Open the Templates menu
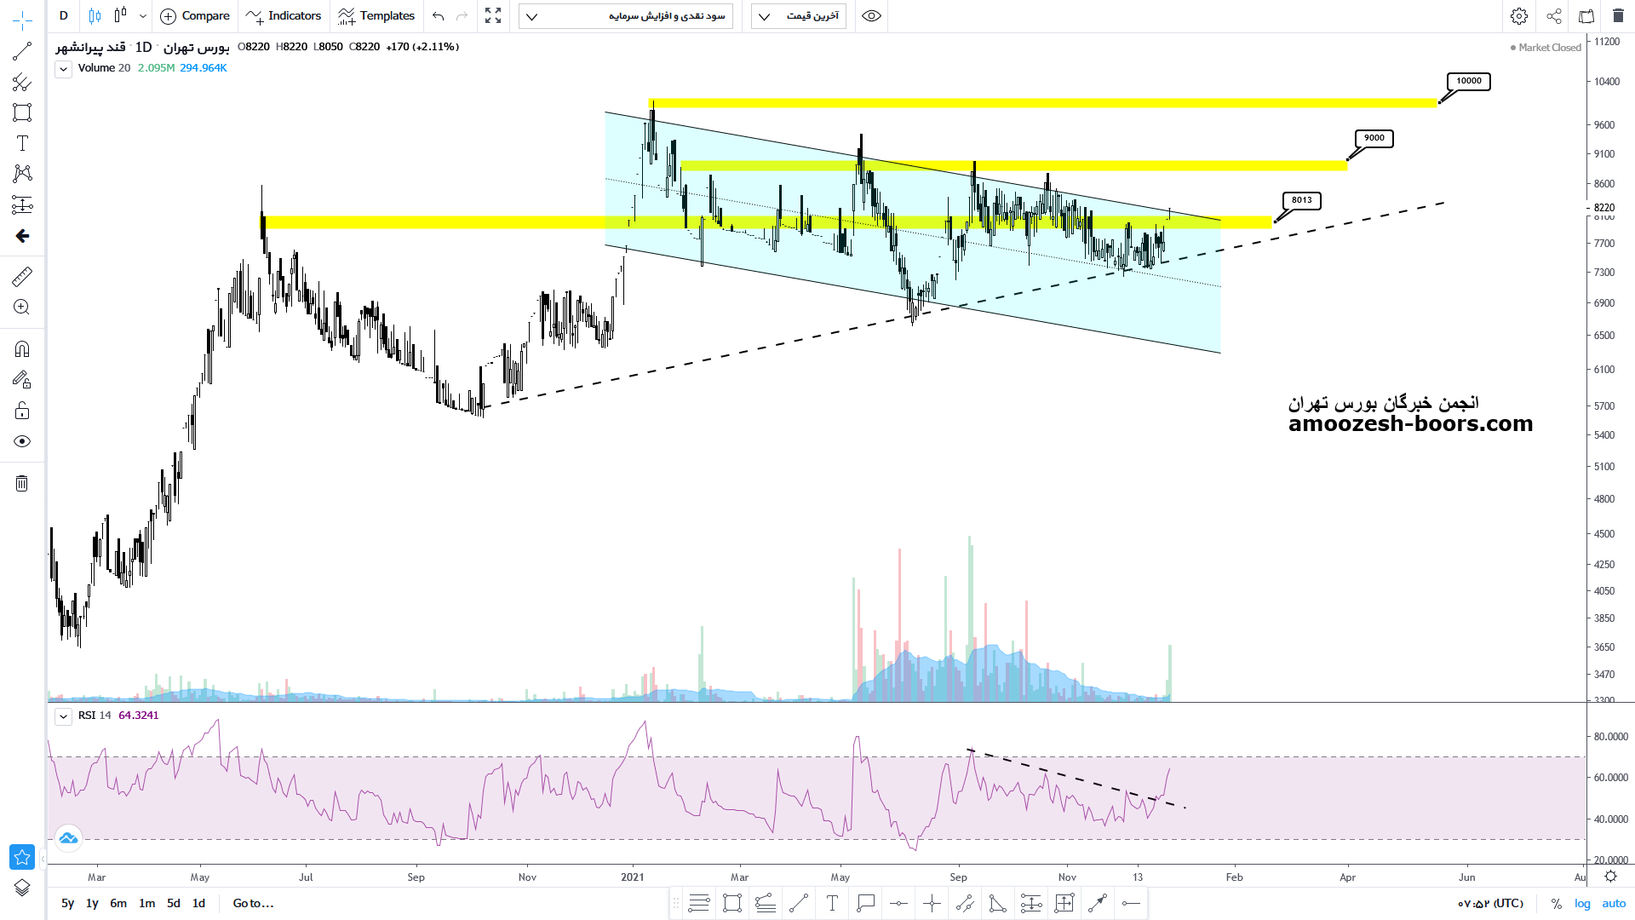1635x920 pixels. [x=376, y=16]
